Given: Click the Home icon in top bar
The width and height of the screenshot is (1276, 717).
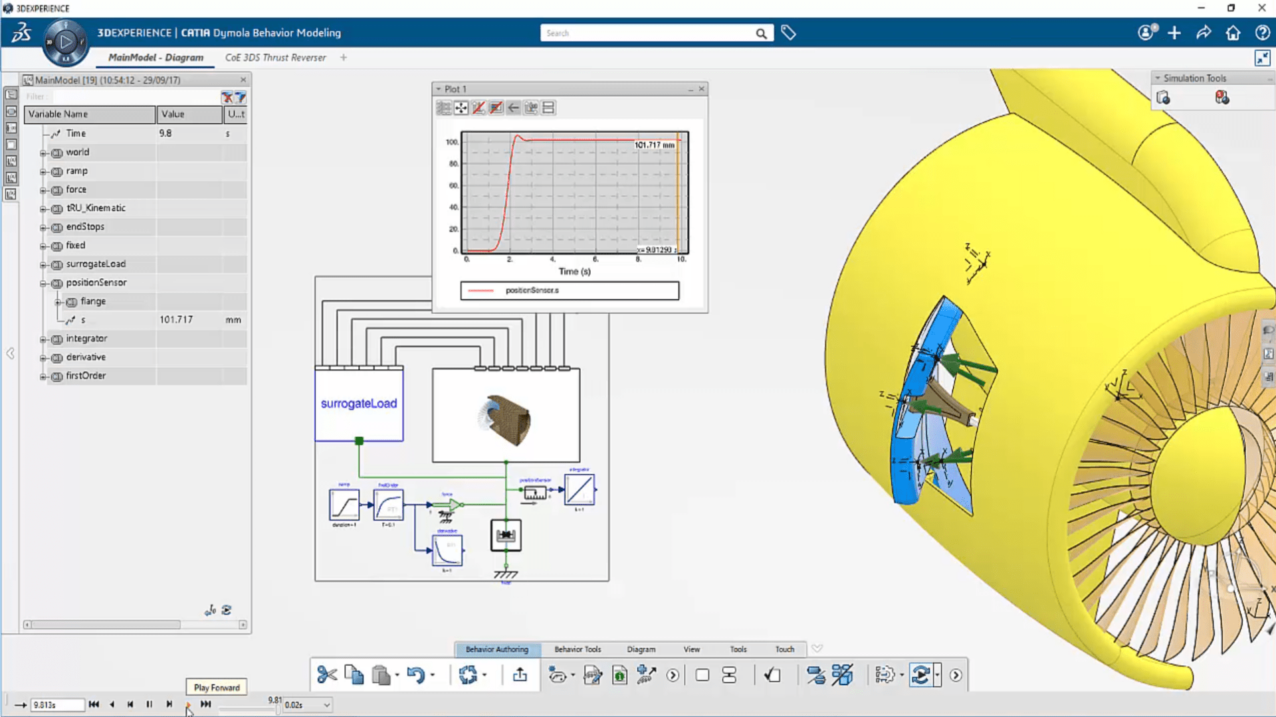Looking at the screenshot, I should [x=1233, y=33].
